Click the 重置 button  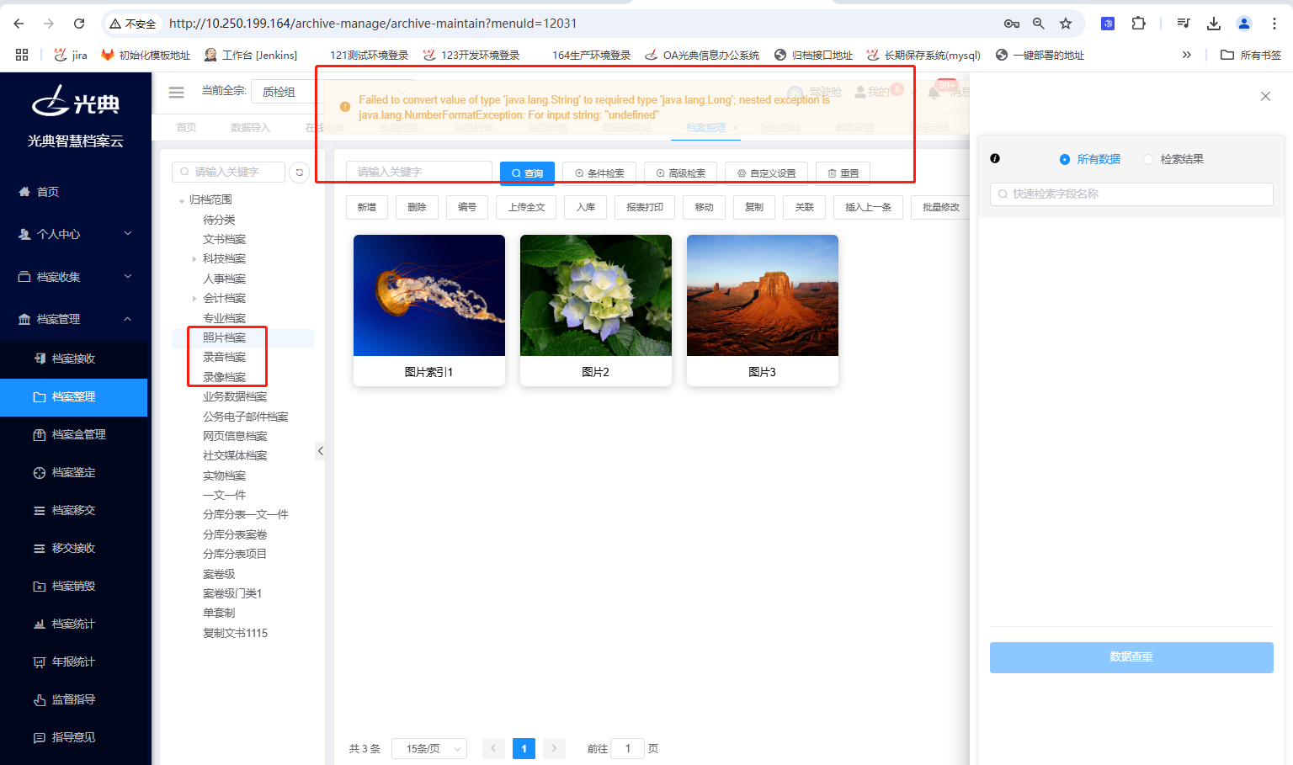[843, 173]
